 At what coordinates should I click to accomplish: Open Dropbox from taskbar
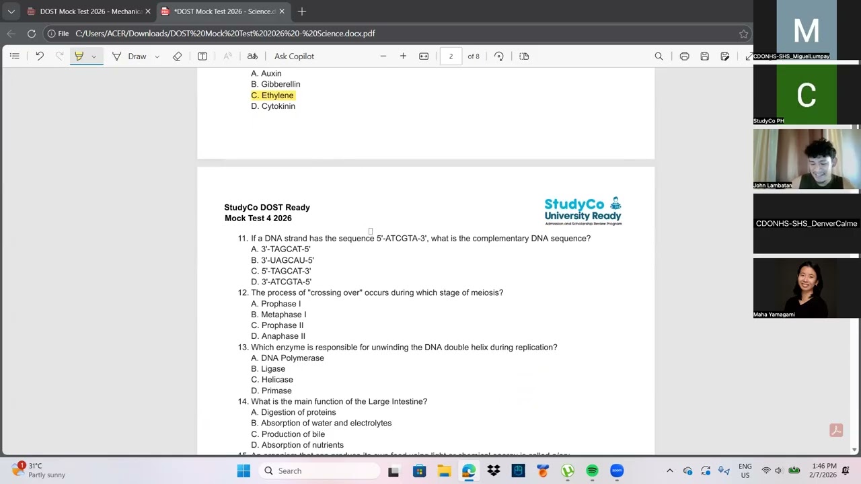pyautogui.click(x=494, y=471)
